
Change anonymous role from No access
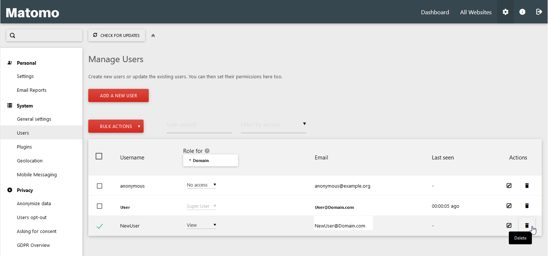[201, 185]
